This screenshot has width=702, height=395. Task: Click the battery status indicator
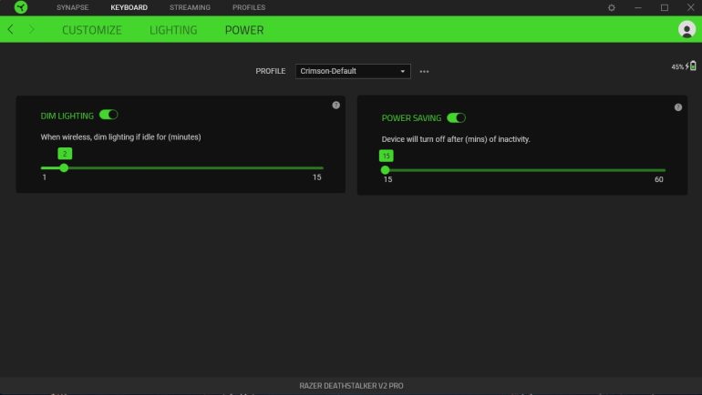tap(682, 66)
